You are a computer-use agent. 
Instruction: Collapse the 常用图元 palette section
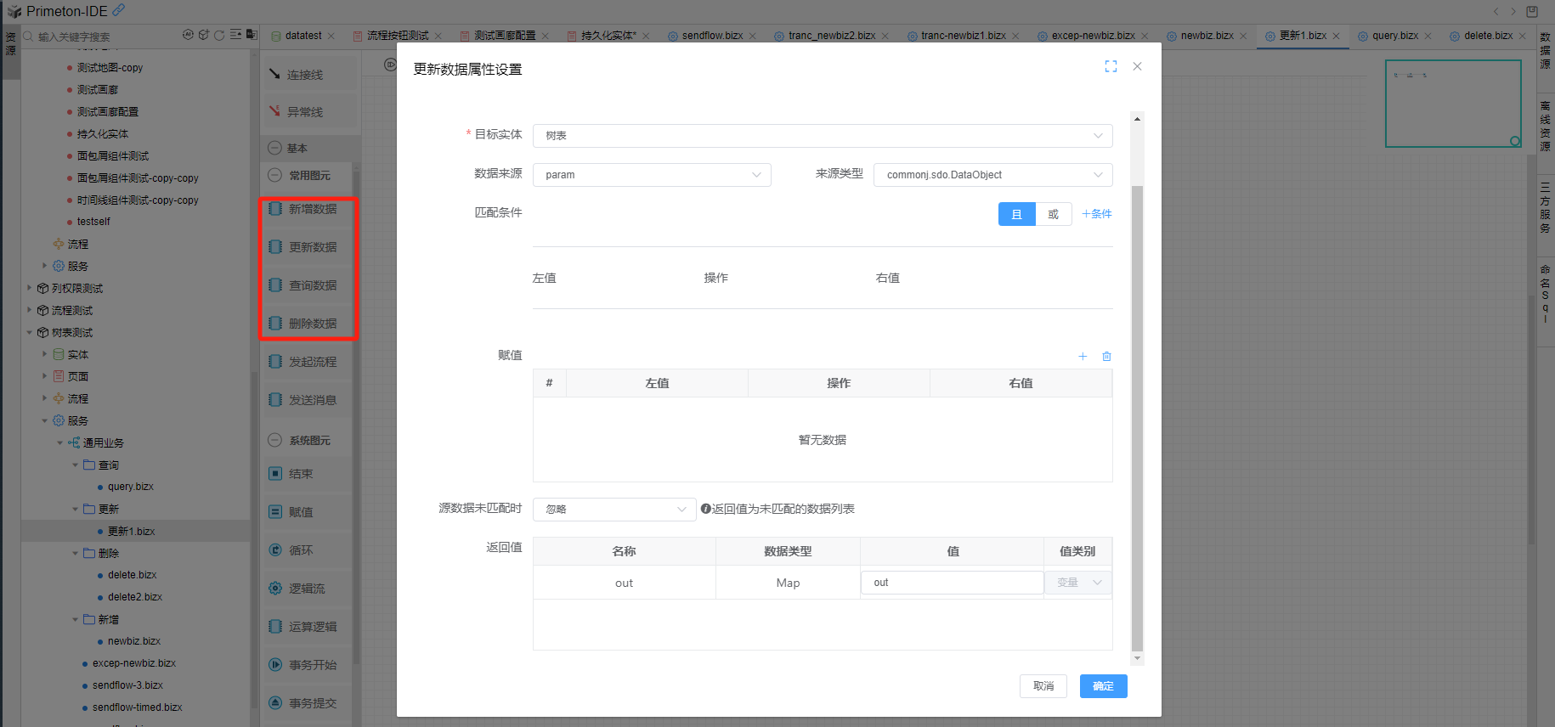pos(274,176)
